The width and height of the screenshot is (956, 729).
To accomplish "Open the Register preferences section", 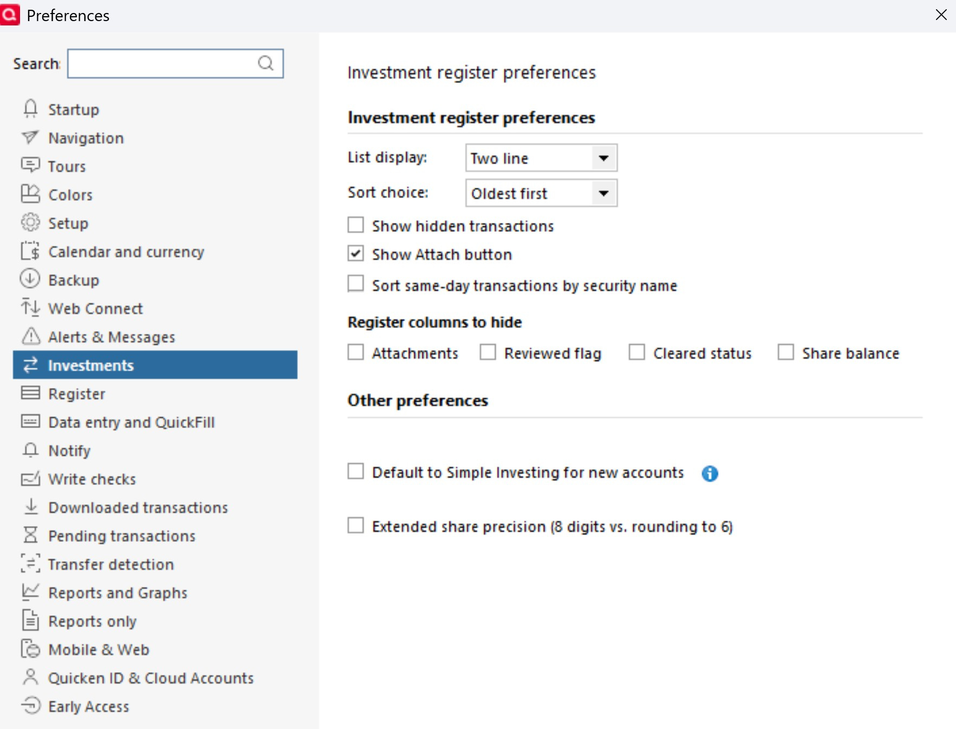I will [x=77, y=394].
